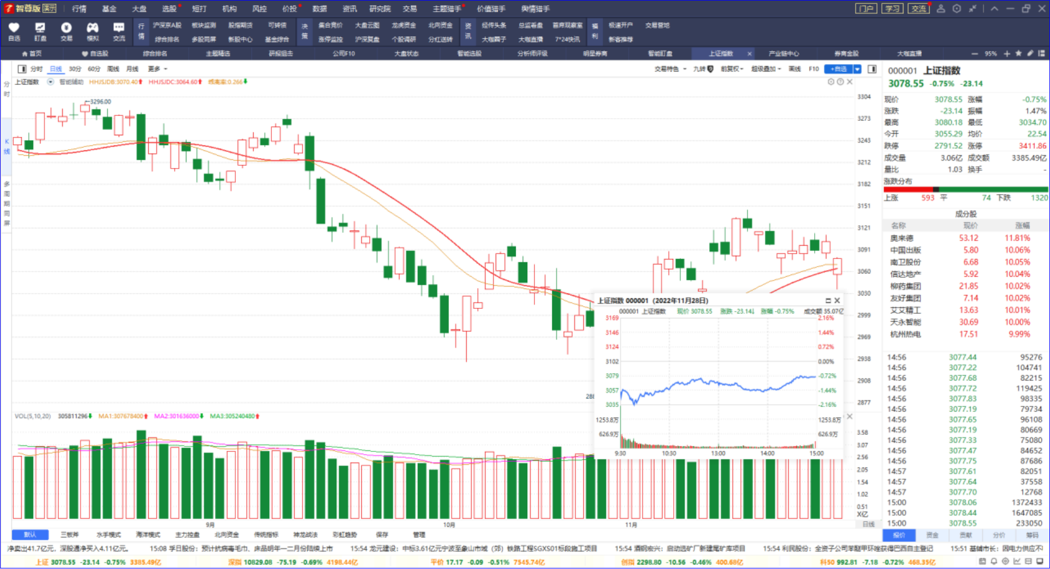Screen dimensions: 1050x569
Task: Maximize the 上证指数 intraday popup
Action: click(x=828, y=301)
